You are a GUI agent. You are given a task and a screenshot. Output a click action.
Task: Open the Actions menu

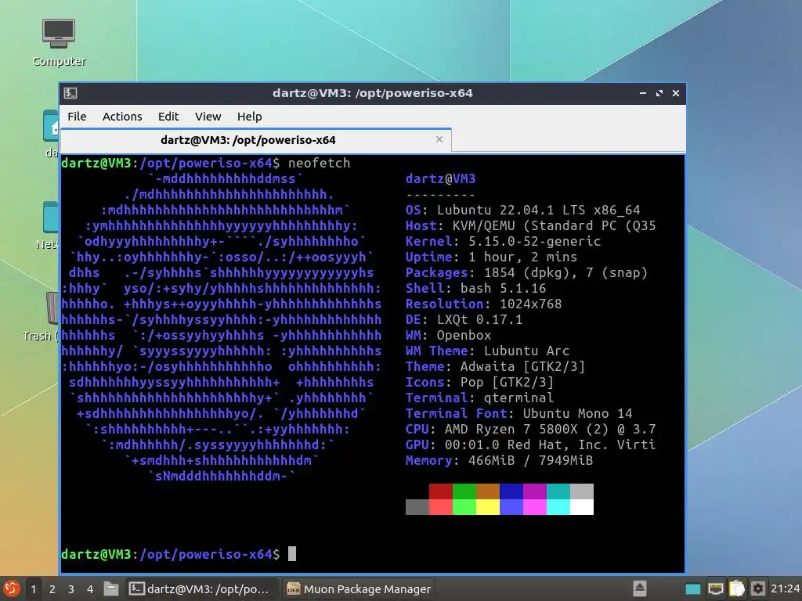122,117
